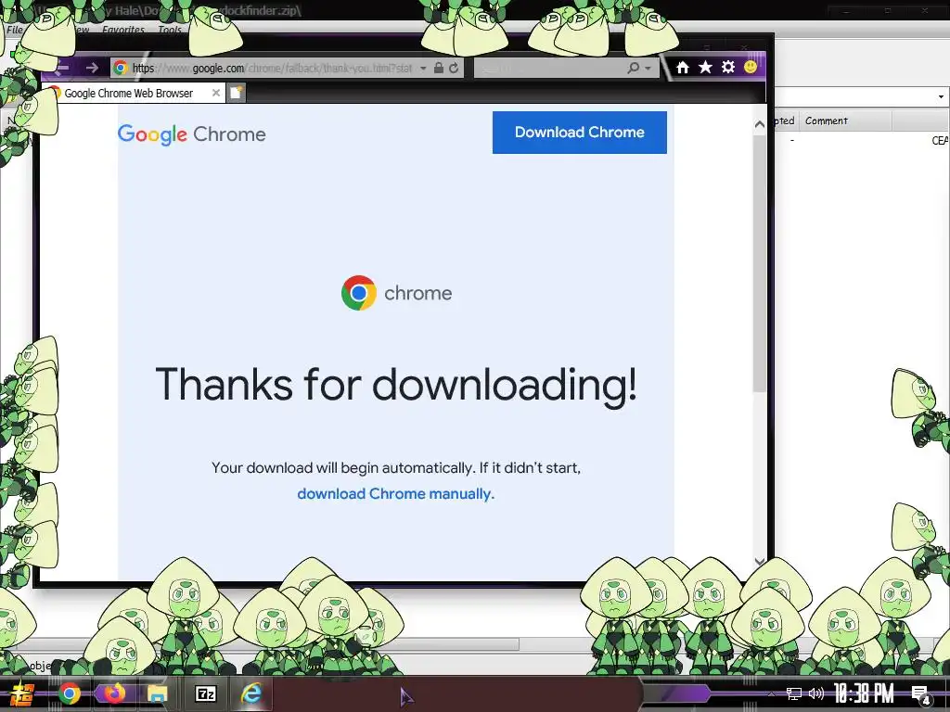Open the download Chrome manually link
This screenshot has width=950, height=712.
tap(395, 494)
